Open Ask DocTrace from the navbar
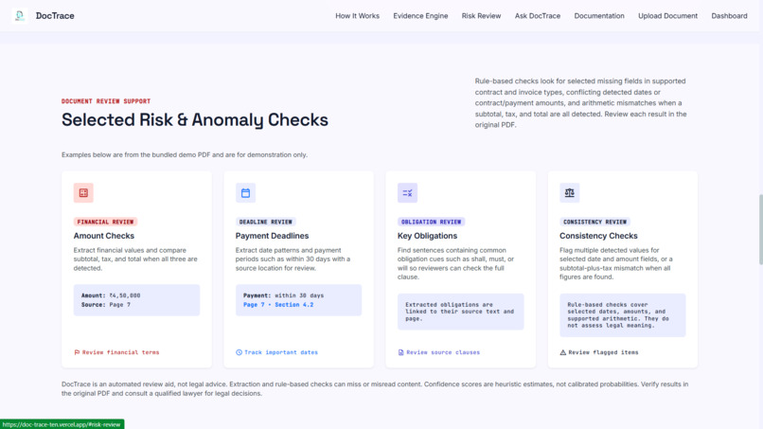Viewport: 763px width, 429px height. click(537, 15)
